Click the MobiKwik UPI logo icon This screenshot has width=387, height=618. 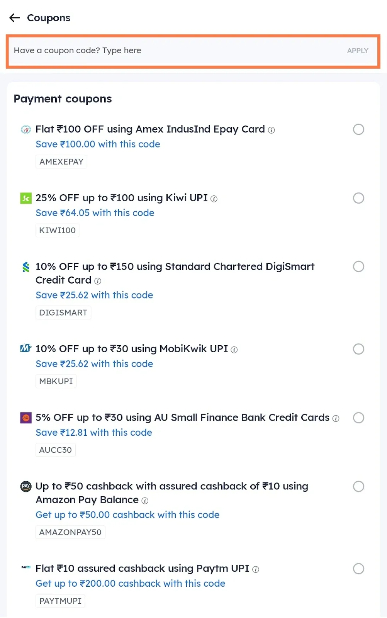[x=25, y=349]
